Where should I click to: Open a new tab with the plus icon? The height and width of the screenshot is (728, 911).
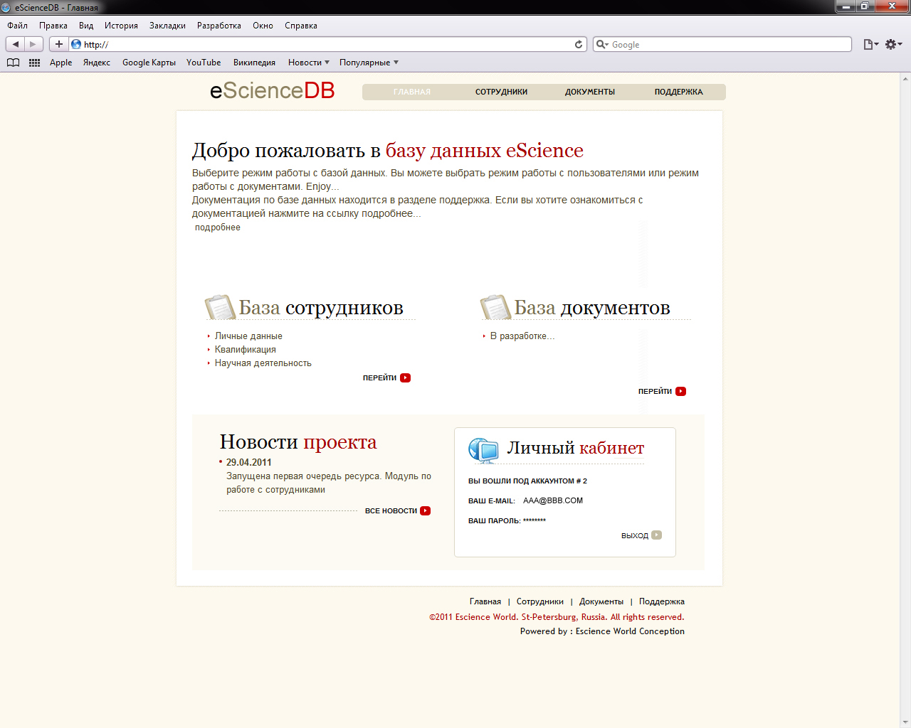[x=58, y=43]
